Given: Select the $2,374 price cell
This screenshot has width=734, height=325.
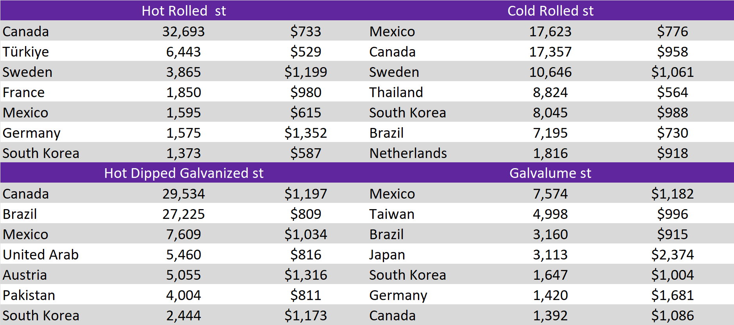Looking at the screenshot, I should click(672, 254).
